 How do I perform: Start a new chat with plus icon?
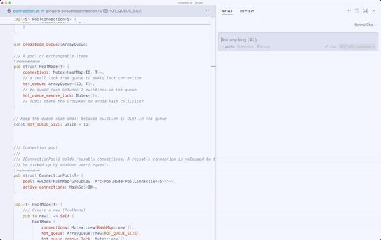(x=349, y=11)
